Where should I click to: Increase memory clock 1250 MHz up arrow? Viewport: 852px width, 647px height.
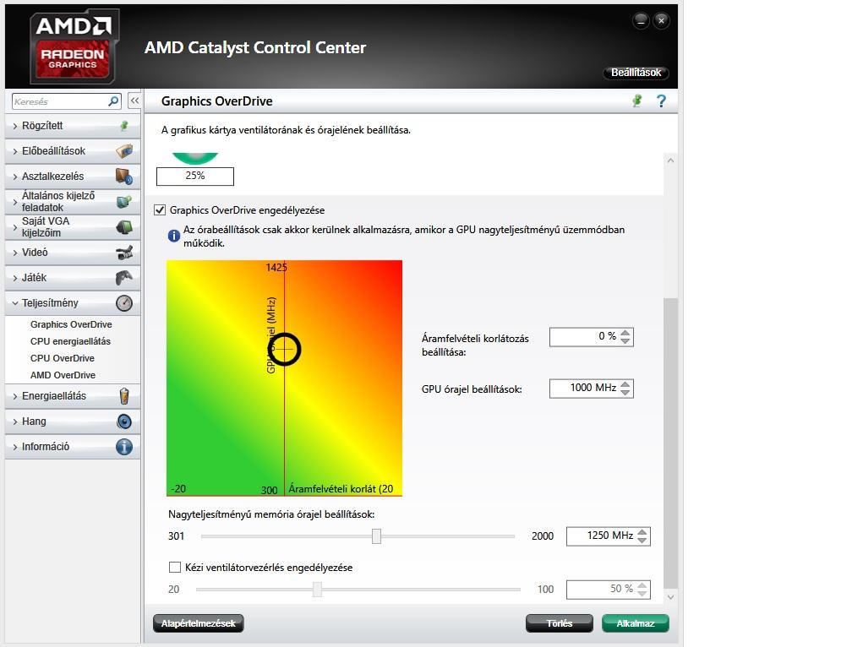(x=642, y=532)
